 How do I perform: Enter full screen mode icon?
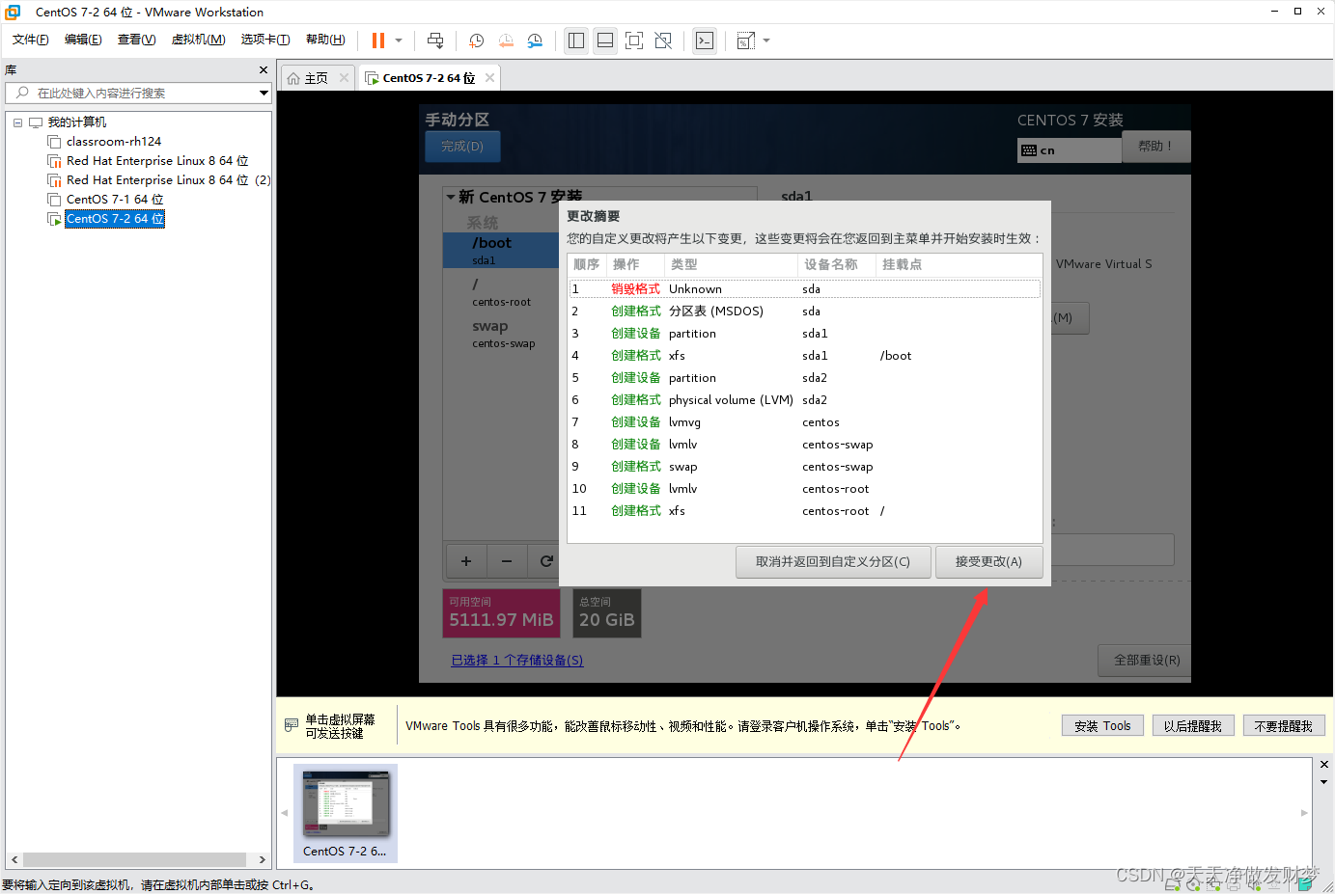tap(634, 41)
